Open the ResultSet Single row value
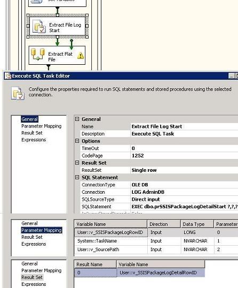Viewport: 238px width, 288px height. (x=184, y=170)
